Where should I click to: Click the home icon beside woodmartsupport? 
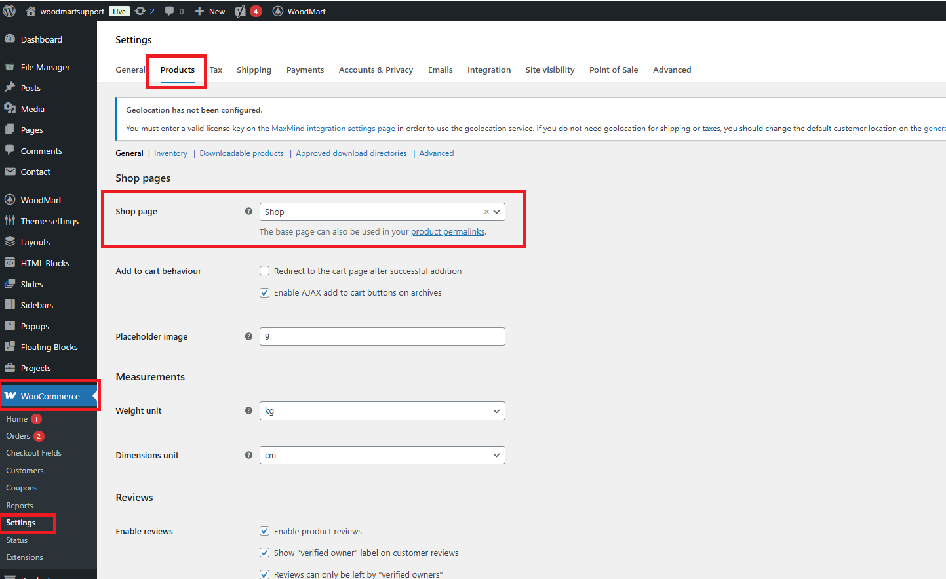31,11
